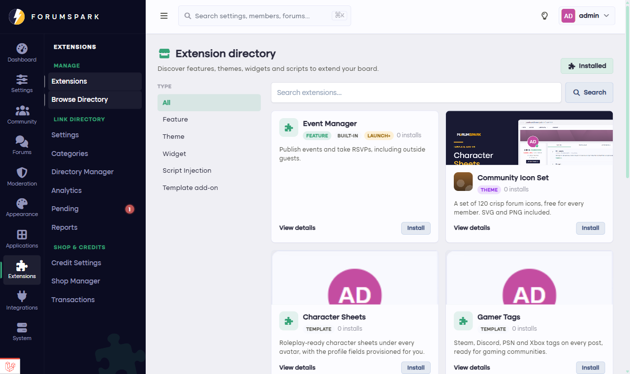This screenshot has height=374, width=630.
Task: Filter extensions by Widget type
Action: [x=209, y=154]
